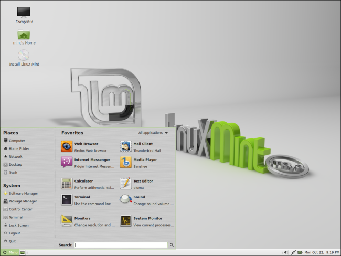The height and width of the screenshot is (256, 341).
Task: Click the volume speaker tray icon
Action: [x=286, y=252]
